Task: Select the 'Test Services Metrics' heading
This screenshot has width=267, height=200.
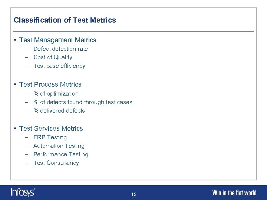Action: (x=51, y=129)
